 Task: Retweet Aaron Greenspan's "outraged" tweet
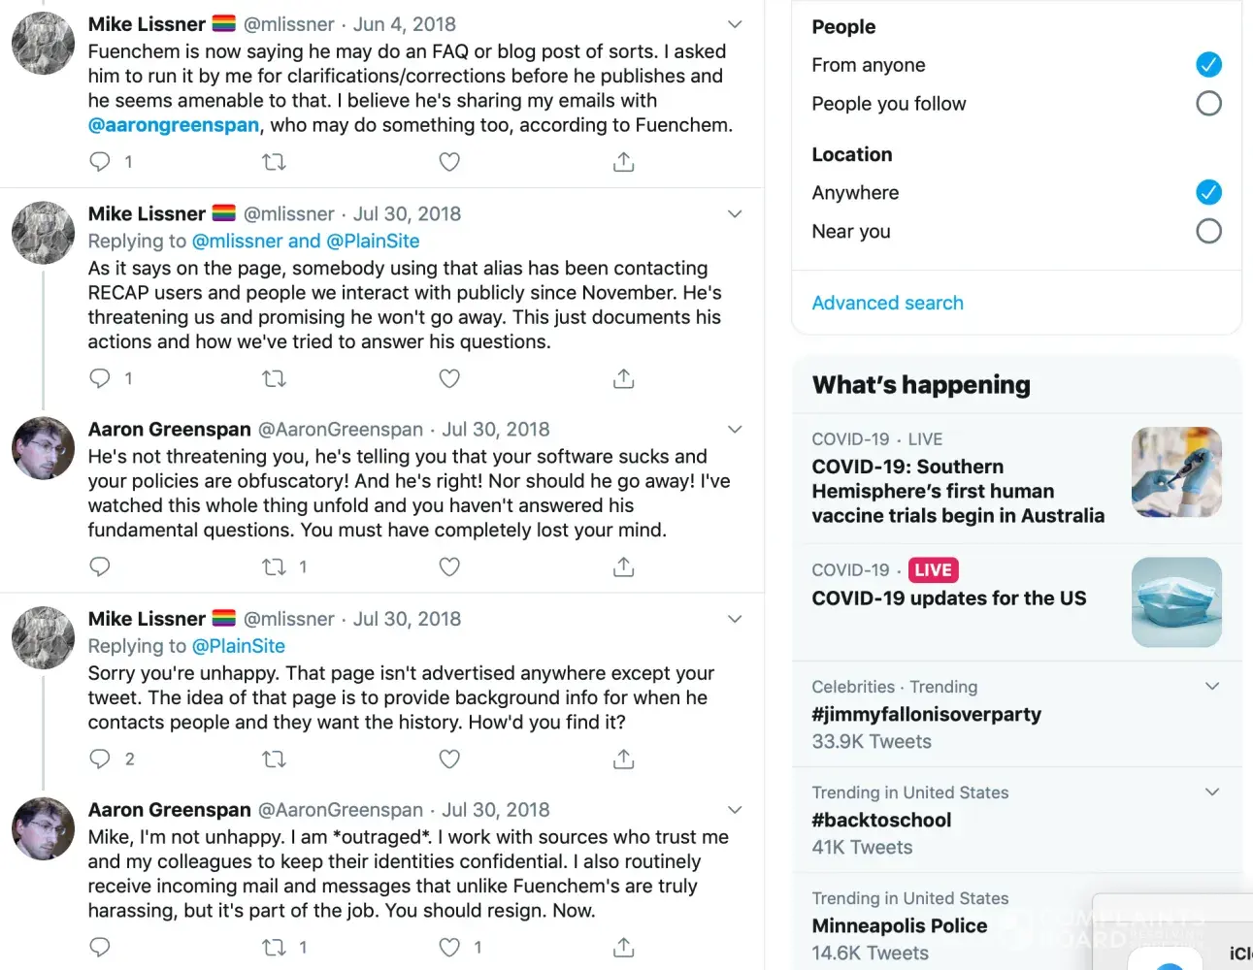click(x=274, y=948)
